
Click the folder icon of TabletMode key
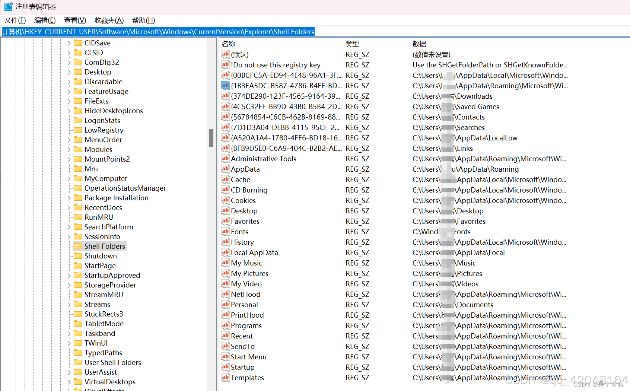pos(78,324)
